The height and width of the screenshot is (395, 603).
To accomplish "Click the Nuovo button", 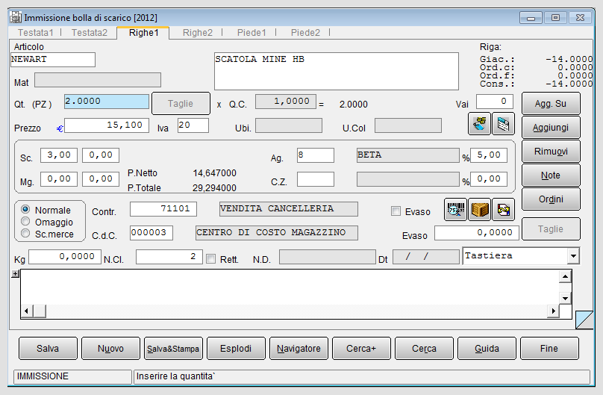I will click(x=110, y=349).
